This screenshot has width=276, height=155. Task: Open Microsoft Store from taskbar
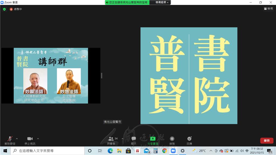click(128, 151)
